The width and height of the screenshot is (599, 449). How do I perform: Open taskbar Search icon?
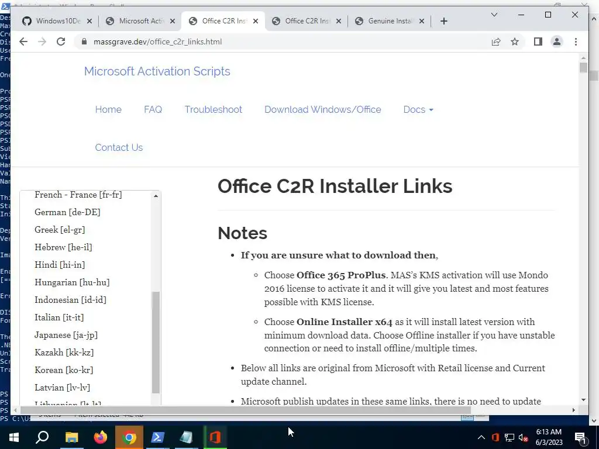pos(42,437)
